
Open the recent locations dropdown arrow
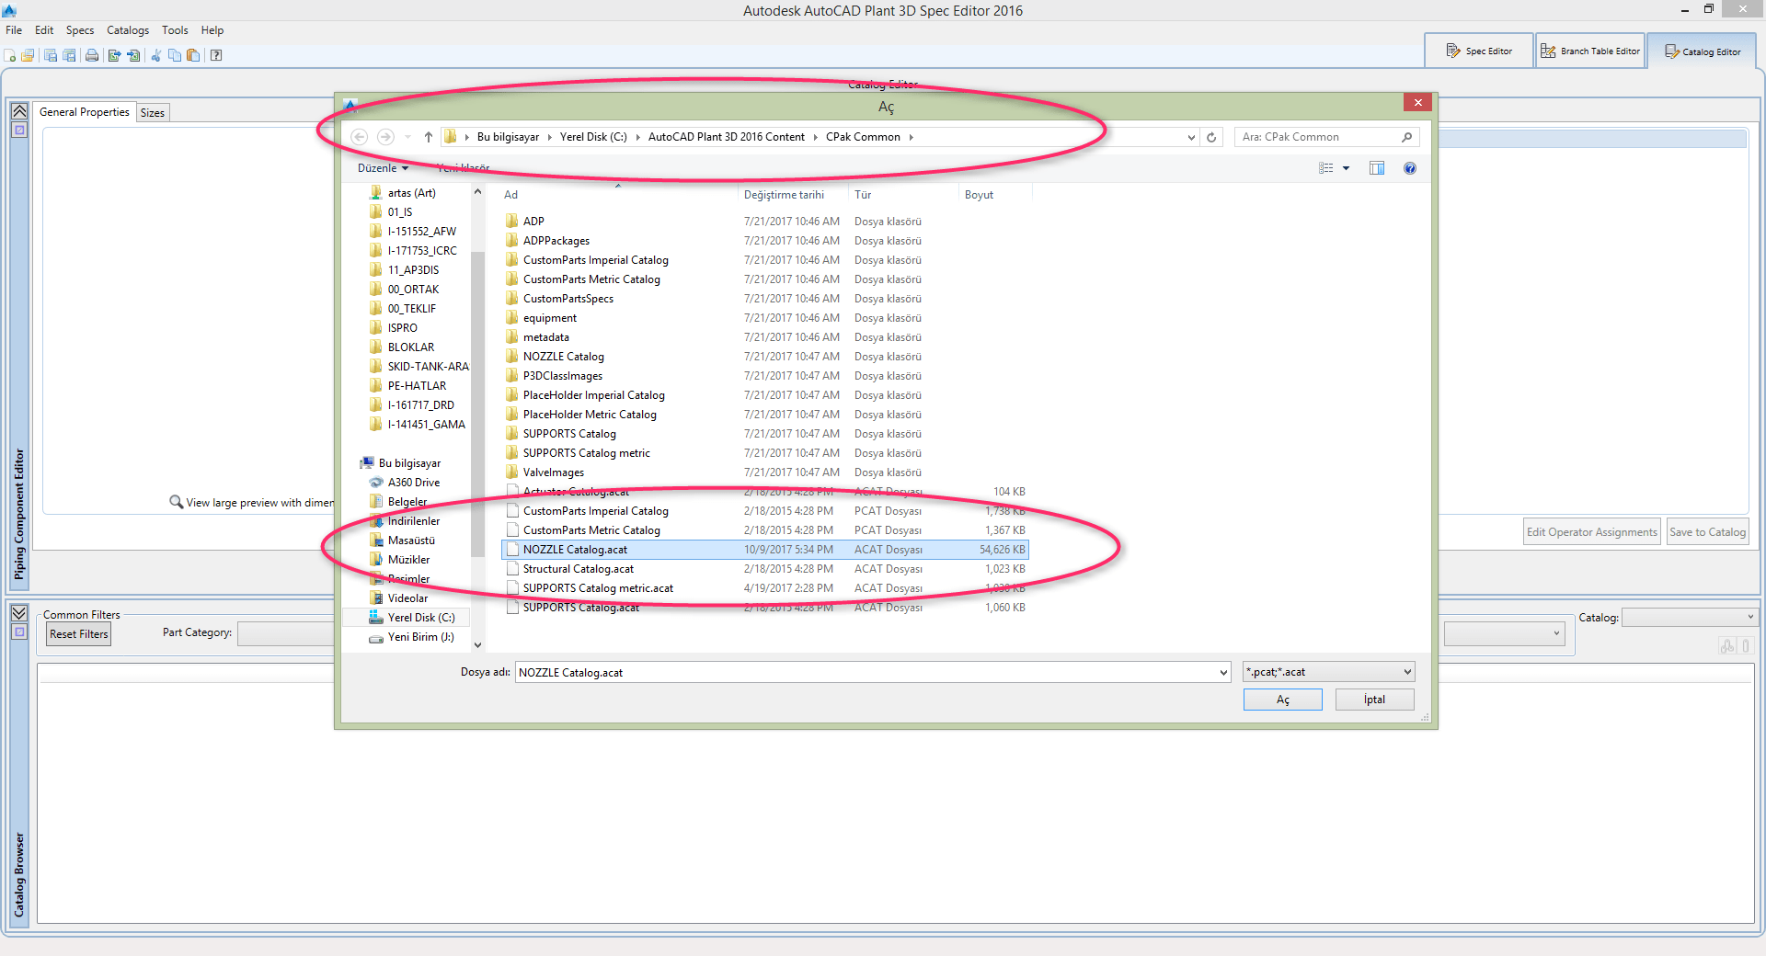(408, 137)
